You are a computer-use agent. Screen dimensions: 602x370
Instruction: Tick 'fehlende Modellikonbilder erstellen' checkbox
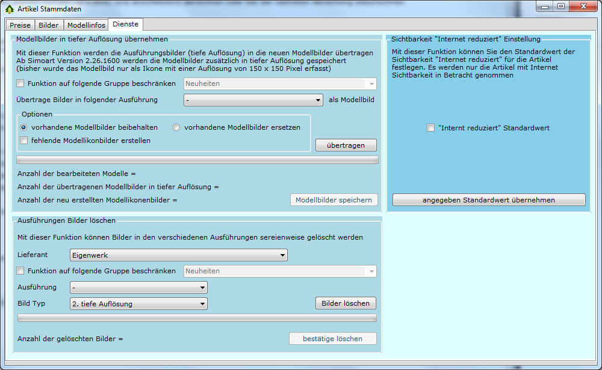point(24,141)
